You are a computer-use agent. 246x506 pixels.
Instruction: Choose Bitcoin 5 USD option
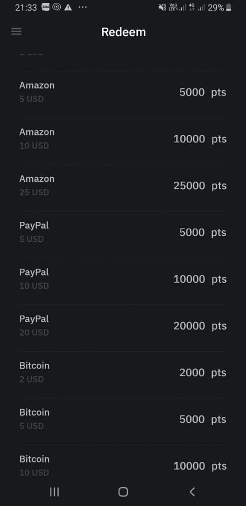pos(123,420)
